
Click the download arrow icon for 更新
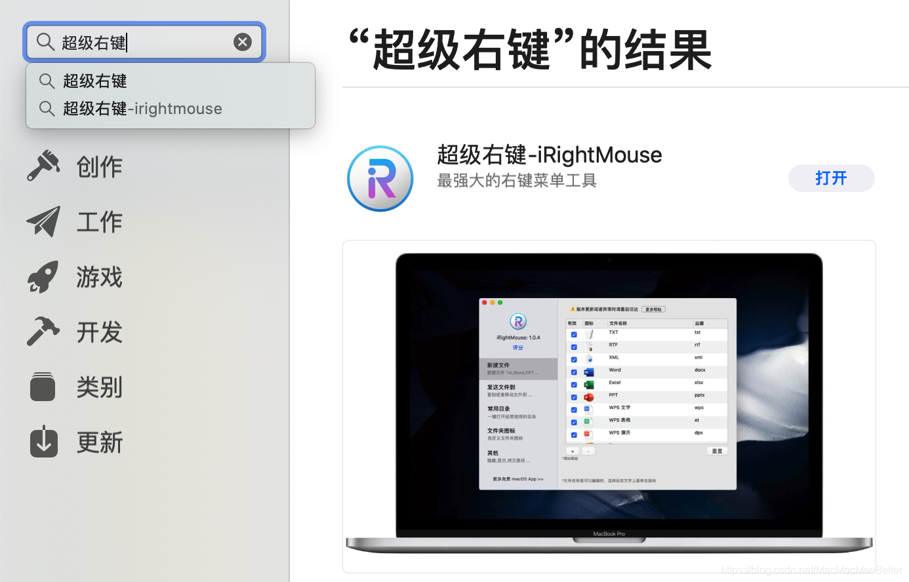tap(43, 441)
